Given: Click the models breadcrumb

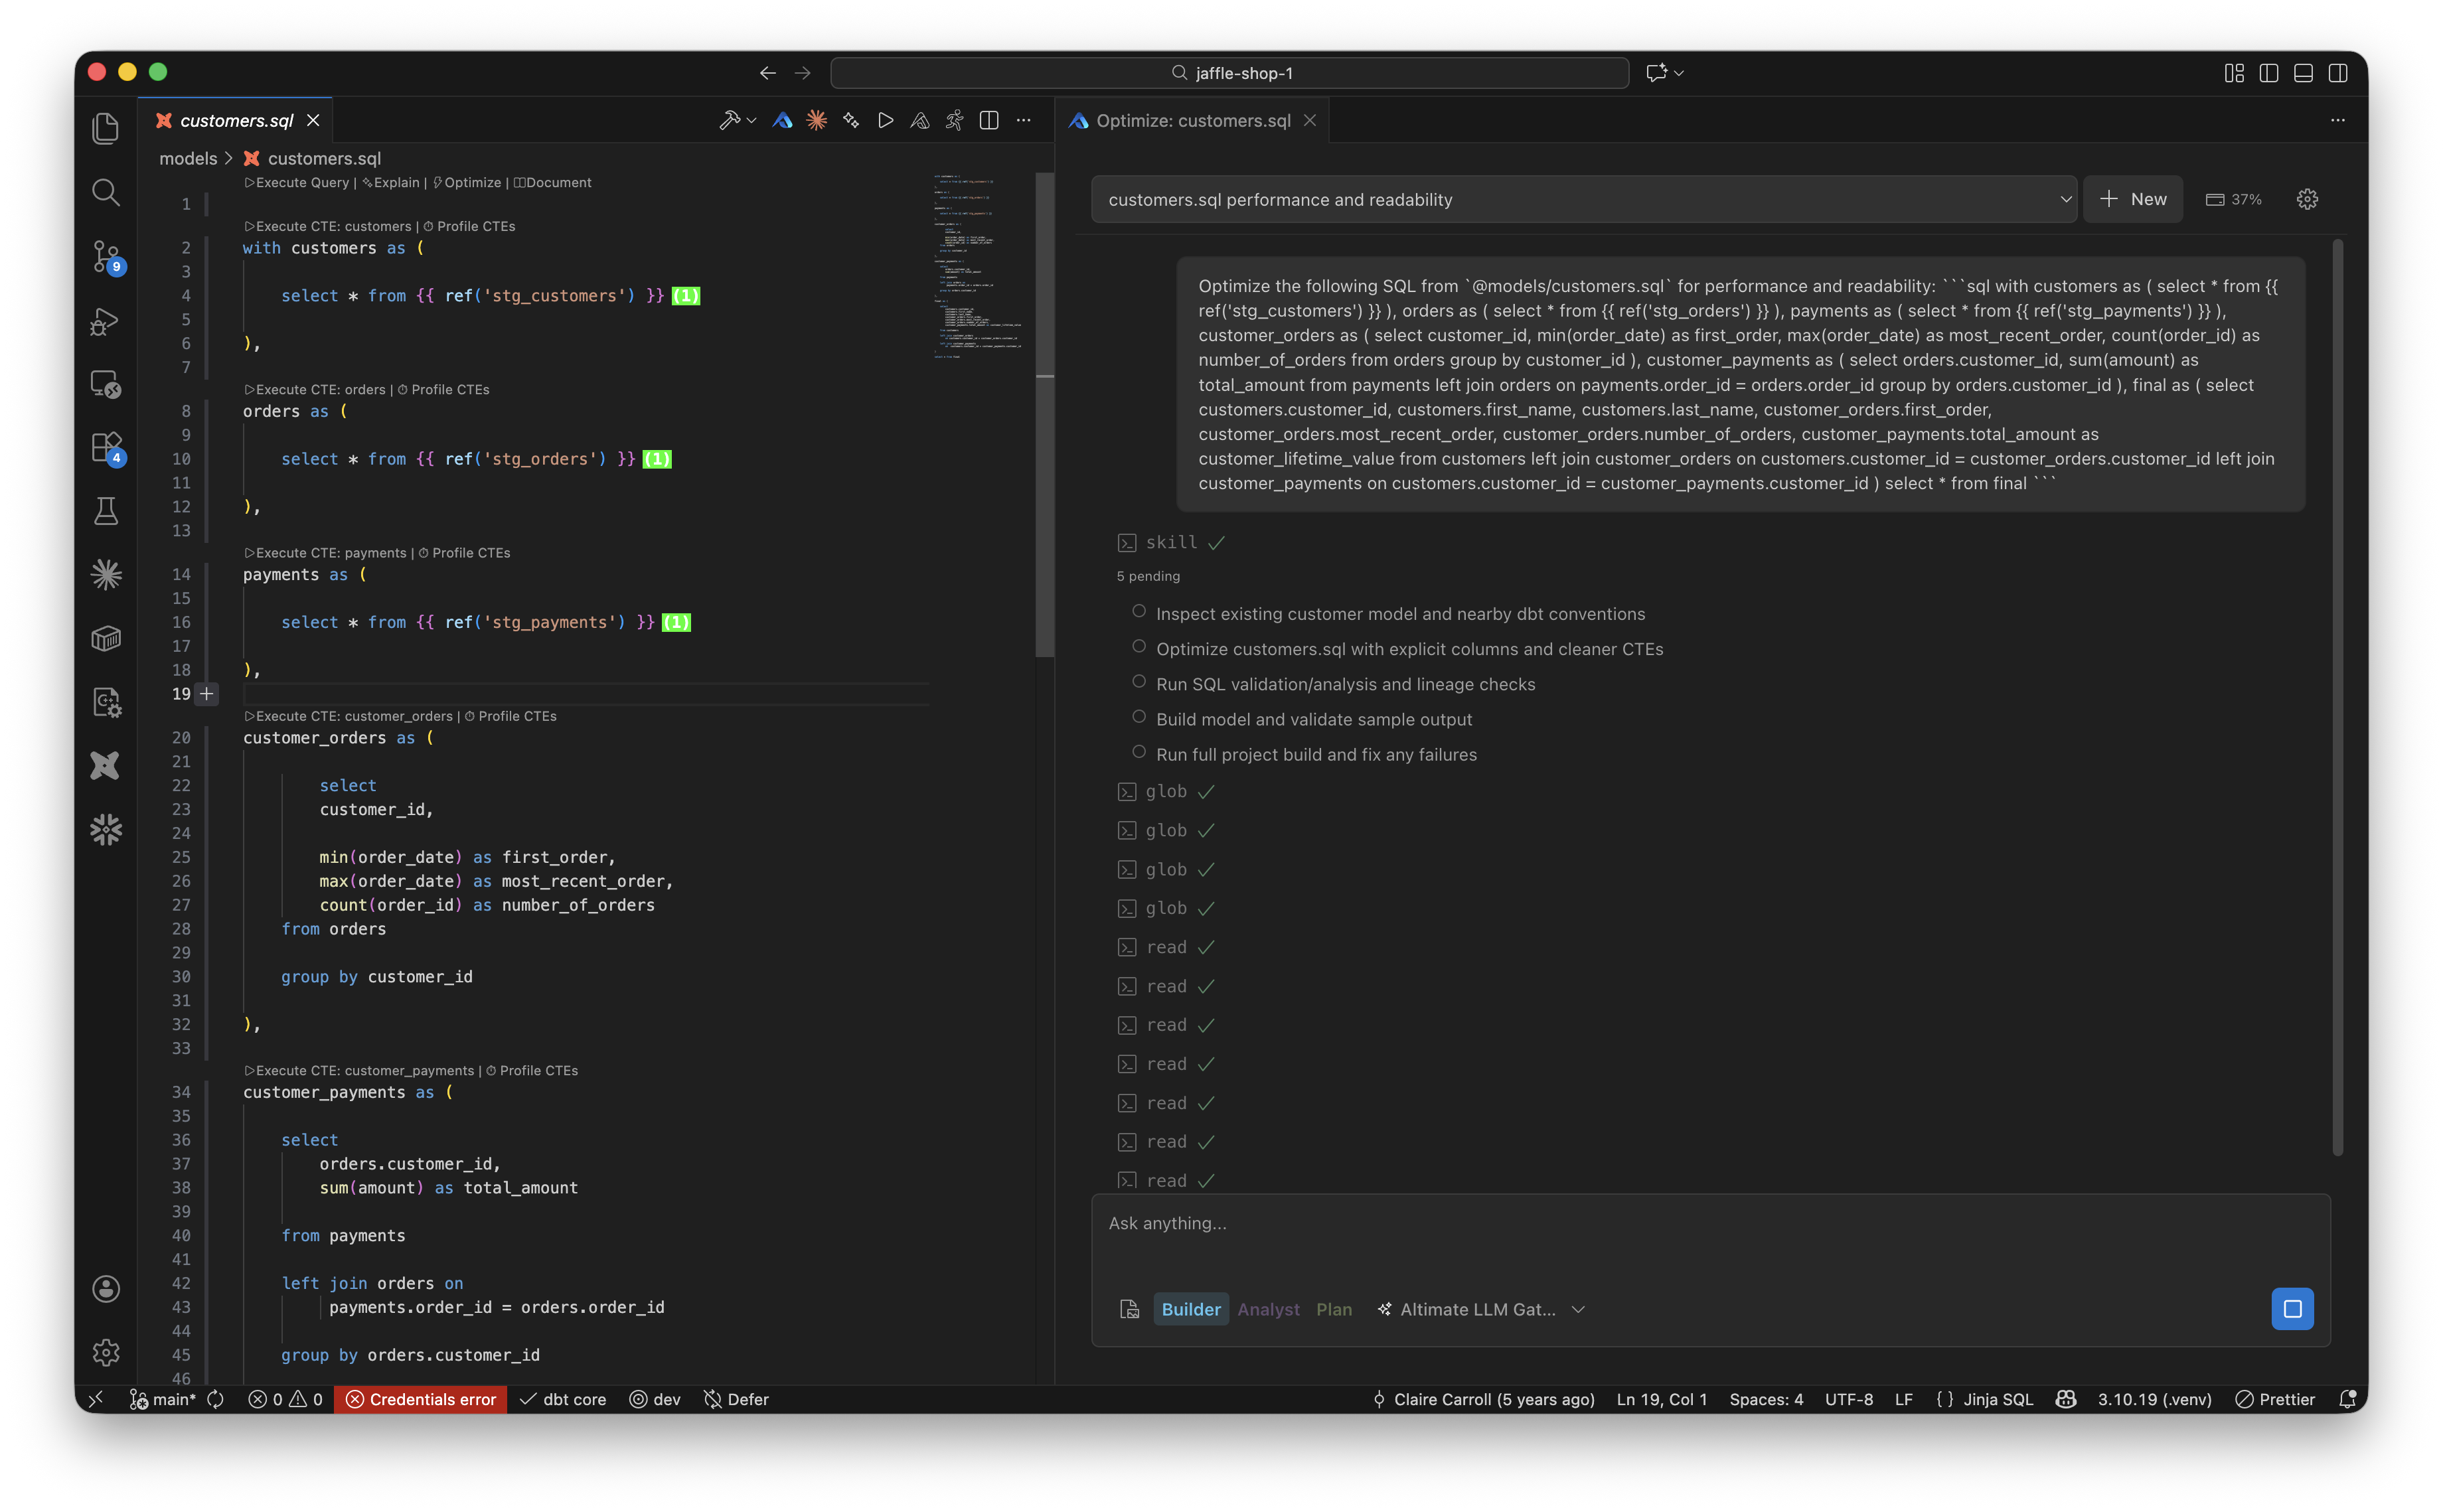Looking at the screenshot, I should tap(188, 158).
